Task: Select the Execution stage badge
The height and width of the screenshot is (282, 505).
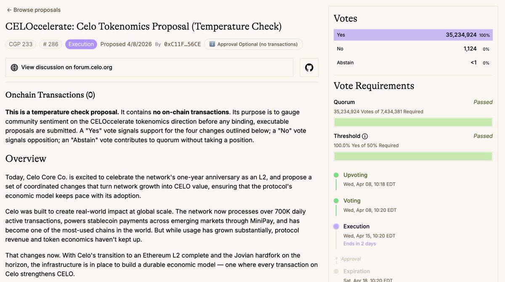Action: 81,44
